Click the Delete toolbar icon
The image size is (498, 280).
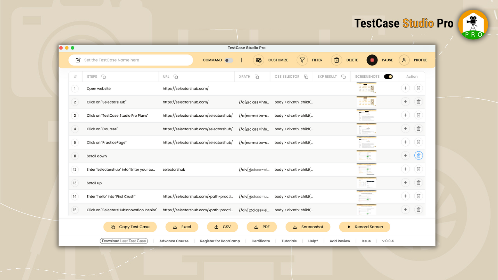345,60
